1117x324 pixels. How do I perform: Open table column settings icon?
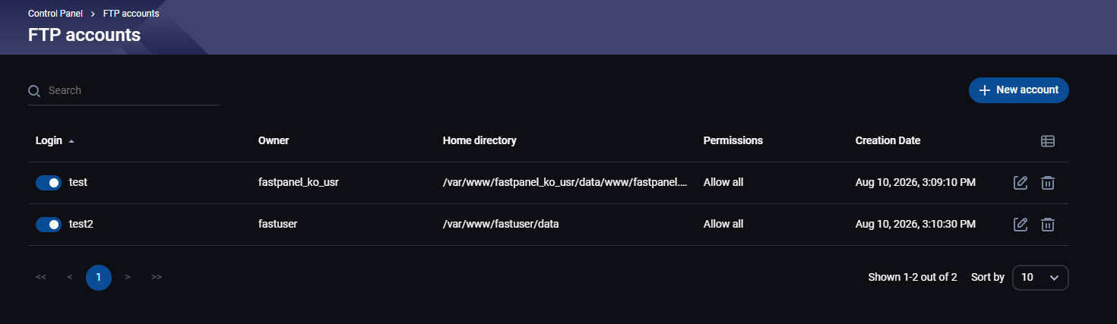tap(1048, 140)
